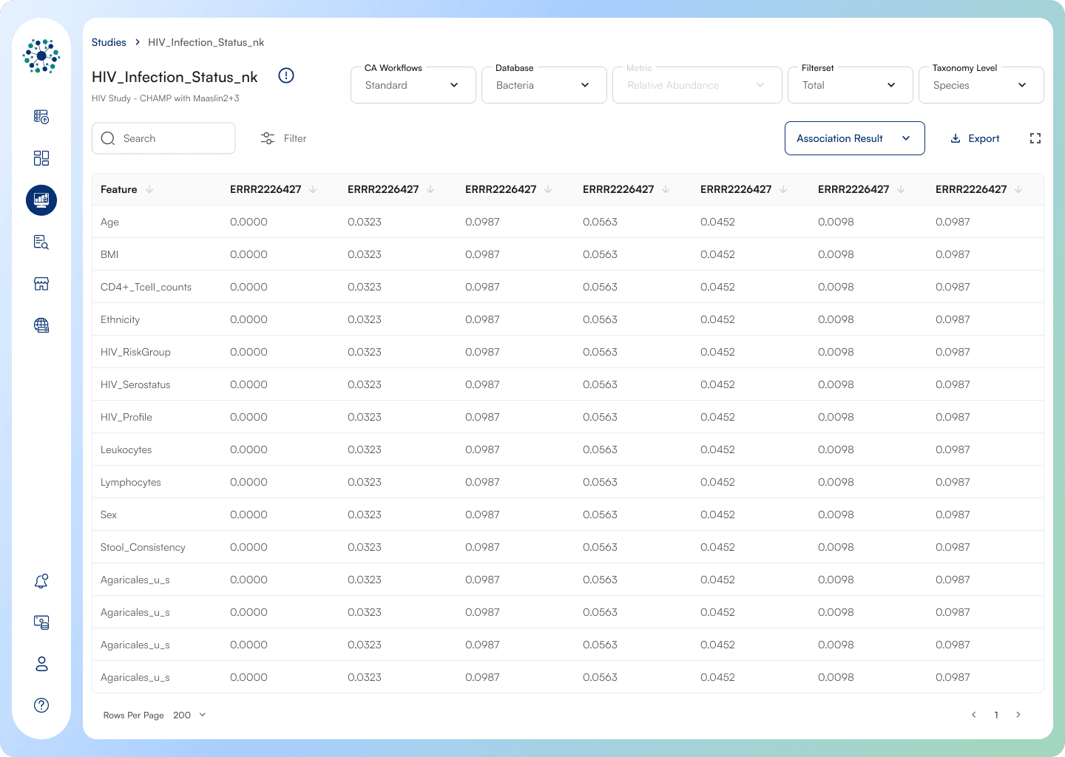
Task: Click the marketplace store icon in sidebar
Action: (41, 284)
